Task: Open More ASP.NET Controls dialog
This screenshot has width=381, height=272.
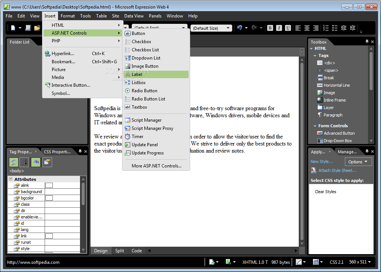Action: point(156,166)
